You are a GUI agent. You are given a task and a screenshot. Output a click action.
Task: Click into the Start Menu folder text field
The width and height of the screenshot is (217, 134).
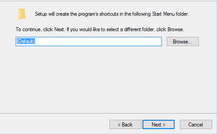pyautogui.click(x=89, y=42)
